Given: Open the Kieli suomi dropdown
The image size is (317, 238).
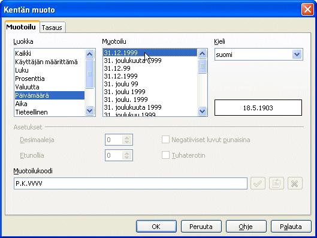Looking at the screenshot, I should [x=297, y=54].
